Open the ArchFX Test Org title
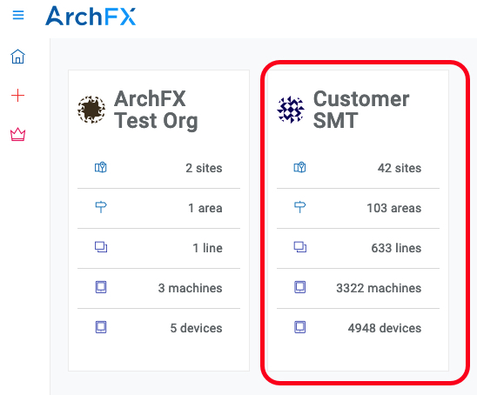Image resolution: width=477 pixels, height=395 pixels. point(156,110)
